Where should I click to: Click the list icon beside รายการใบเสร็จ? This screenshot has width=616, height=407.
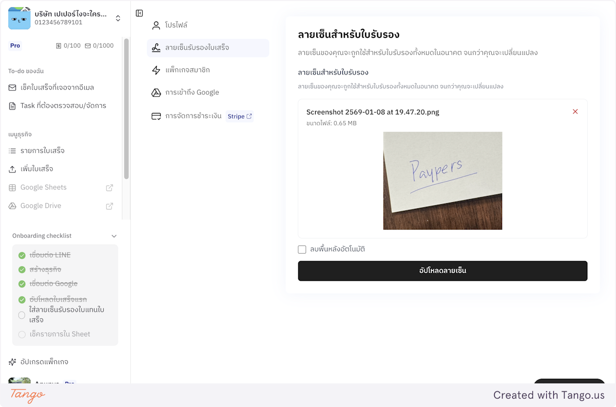pos(12,151)
